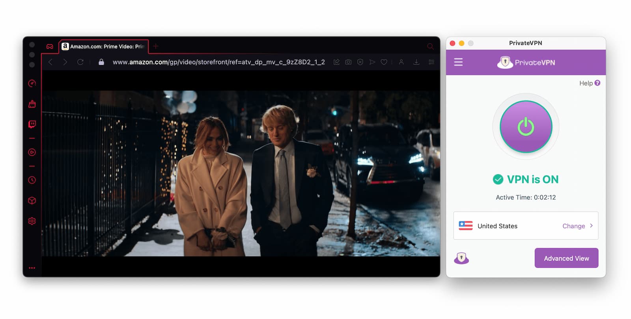Select the Amazon.com Prime Video tab
The width and height of the screenshot is (631, 319).
click(104, 46)
